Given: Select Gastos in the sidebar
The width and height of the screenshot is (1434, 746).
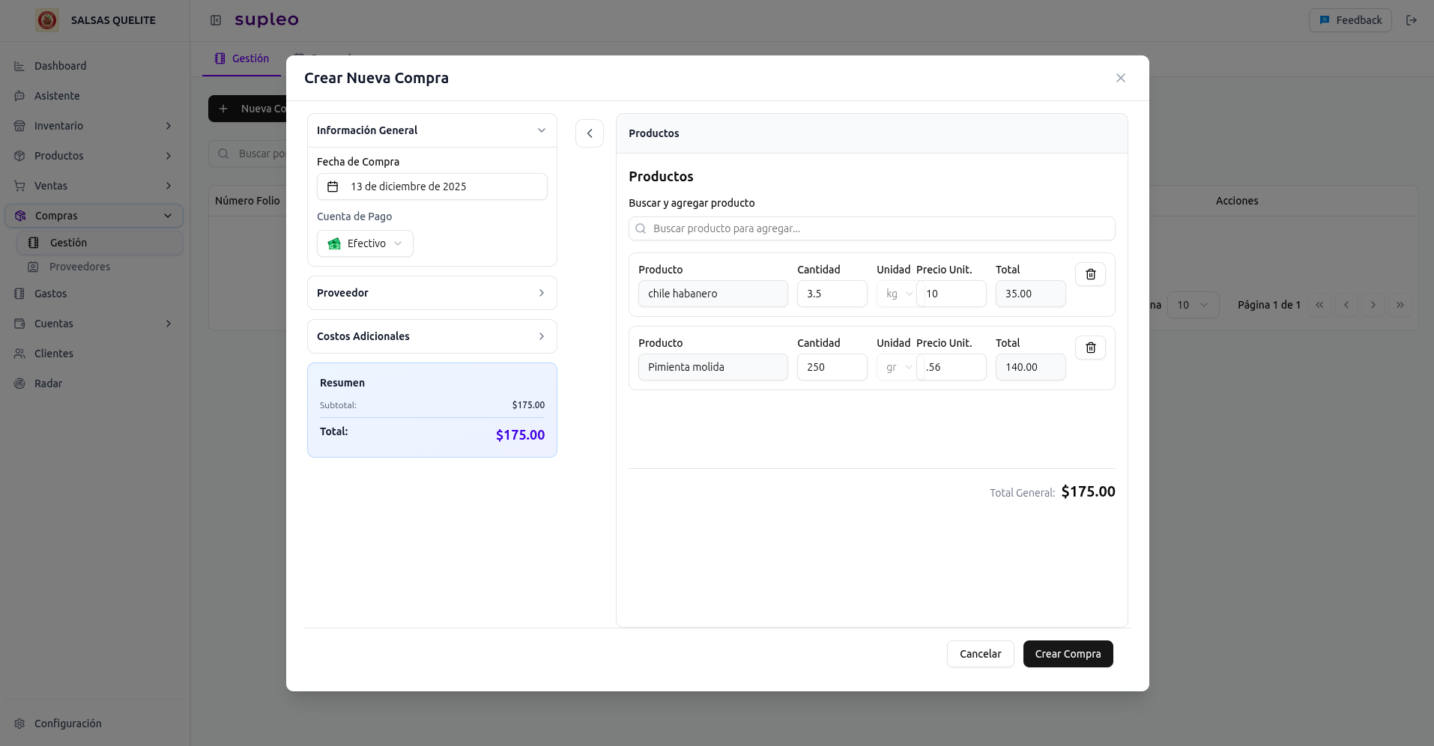Looking at the screenshot, I should (x=50, y=294).
